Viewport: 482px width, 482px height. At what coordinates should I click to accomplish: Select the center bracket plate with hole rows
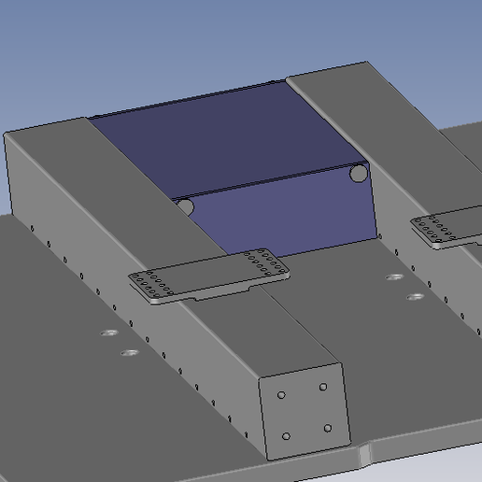[x=209, y=276]
